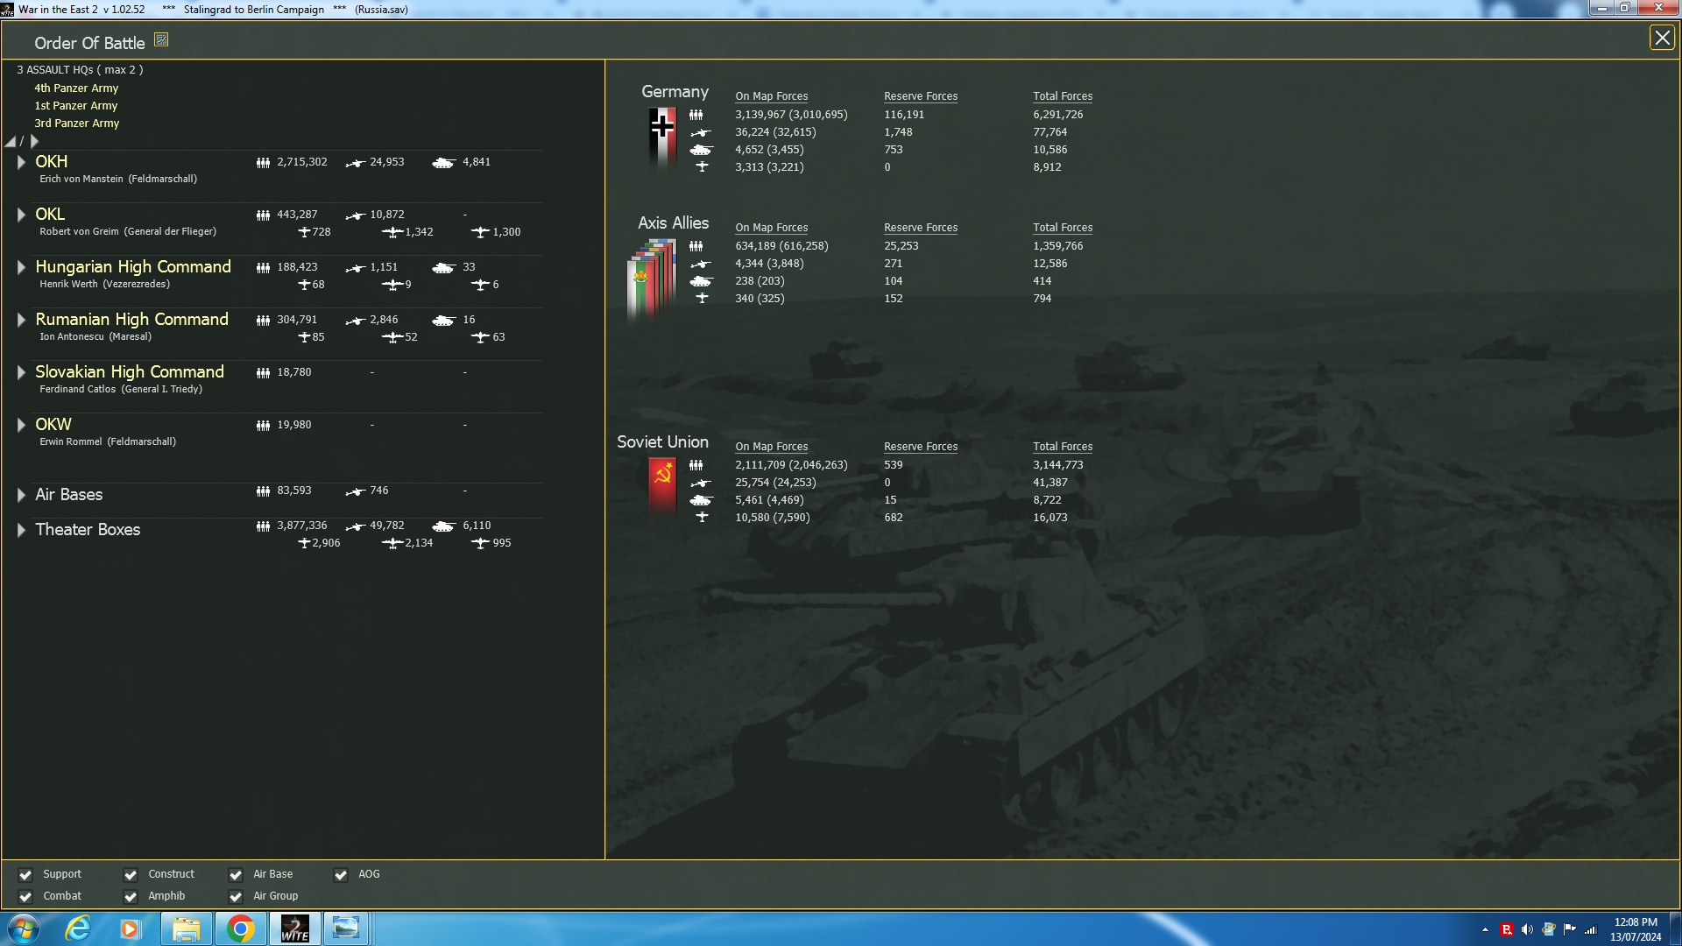Viewport: 1682px width, 946px height.
Task: Expand the OKH tree entry
Action: [x=21, y=162]
